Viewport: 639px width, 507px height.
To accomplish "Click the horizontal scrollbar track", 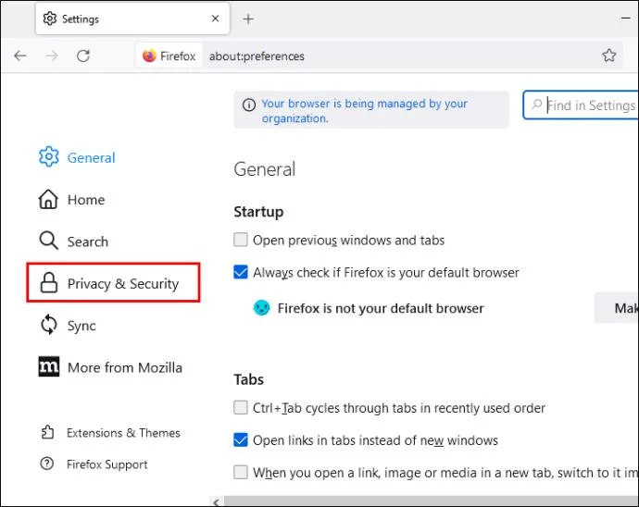I will pyautogui.click(x=432, y=501).
